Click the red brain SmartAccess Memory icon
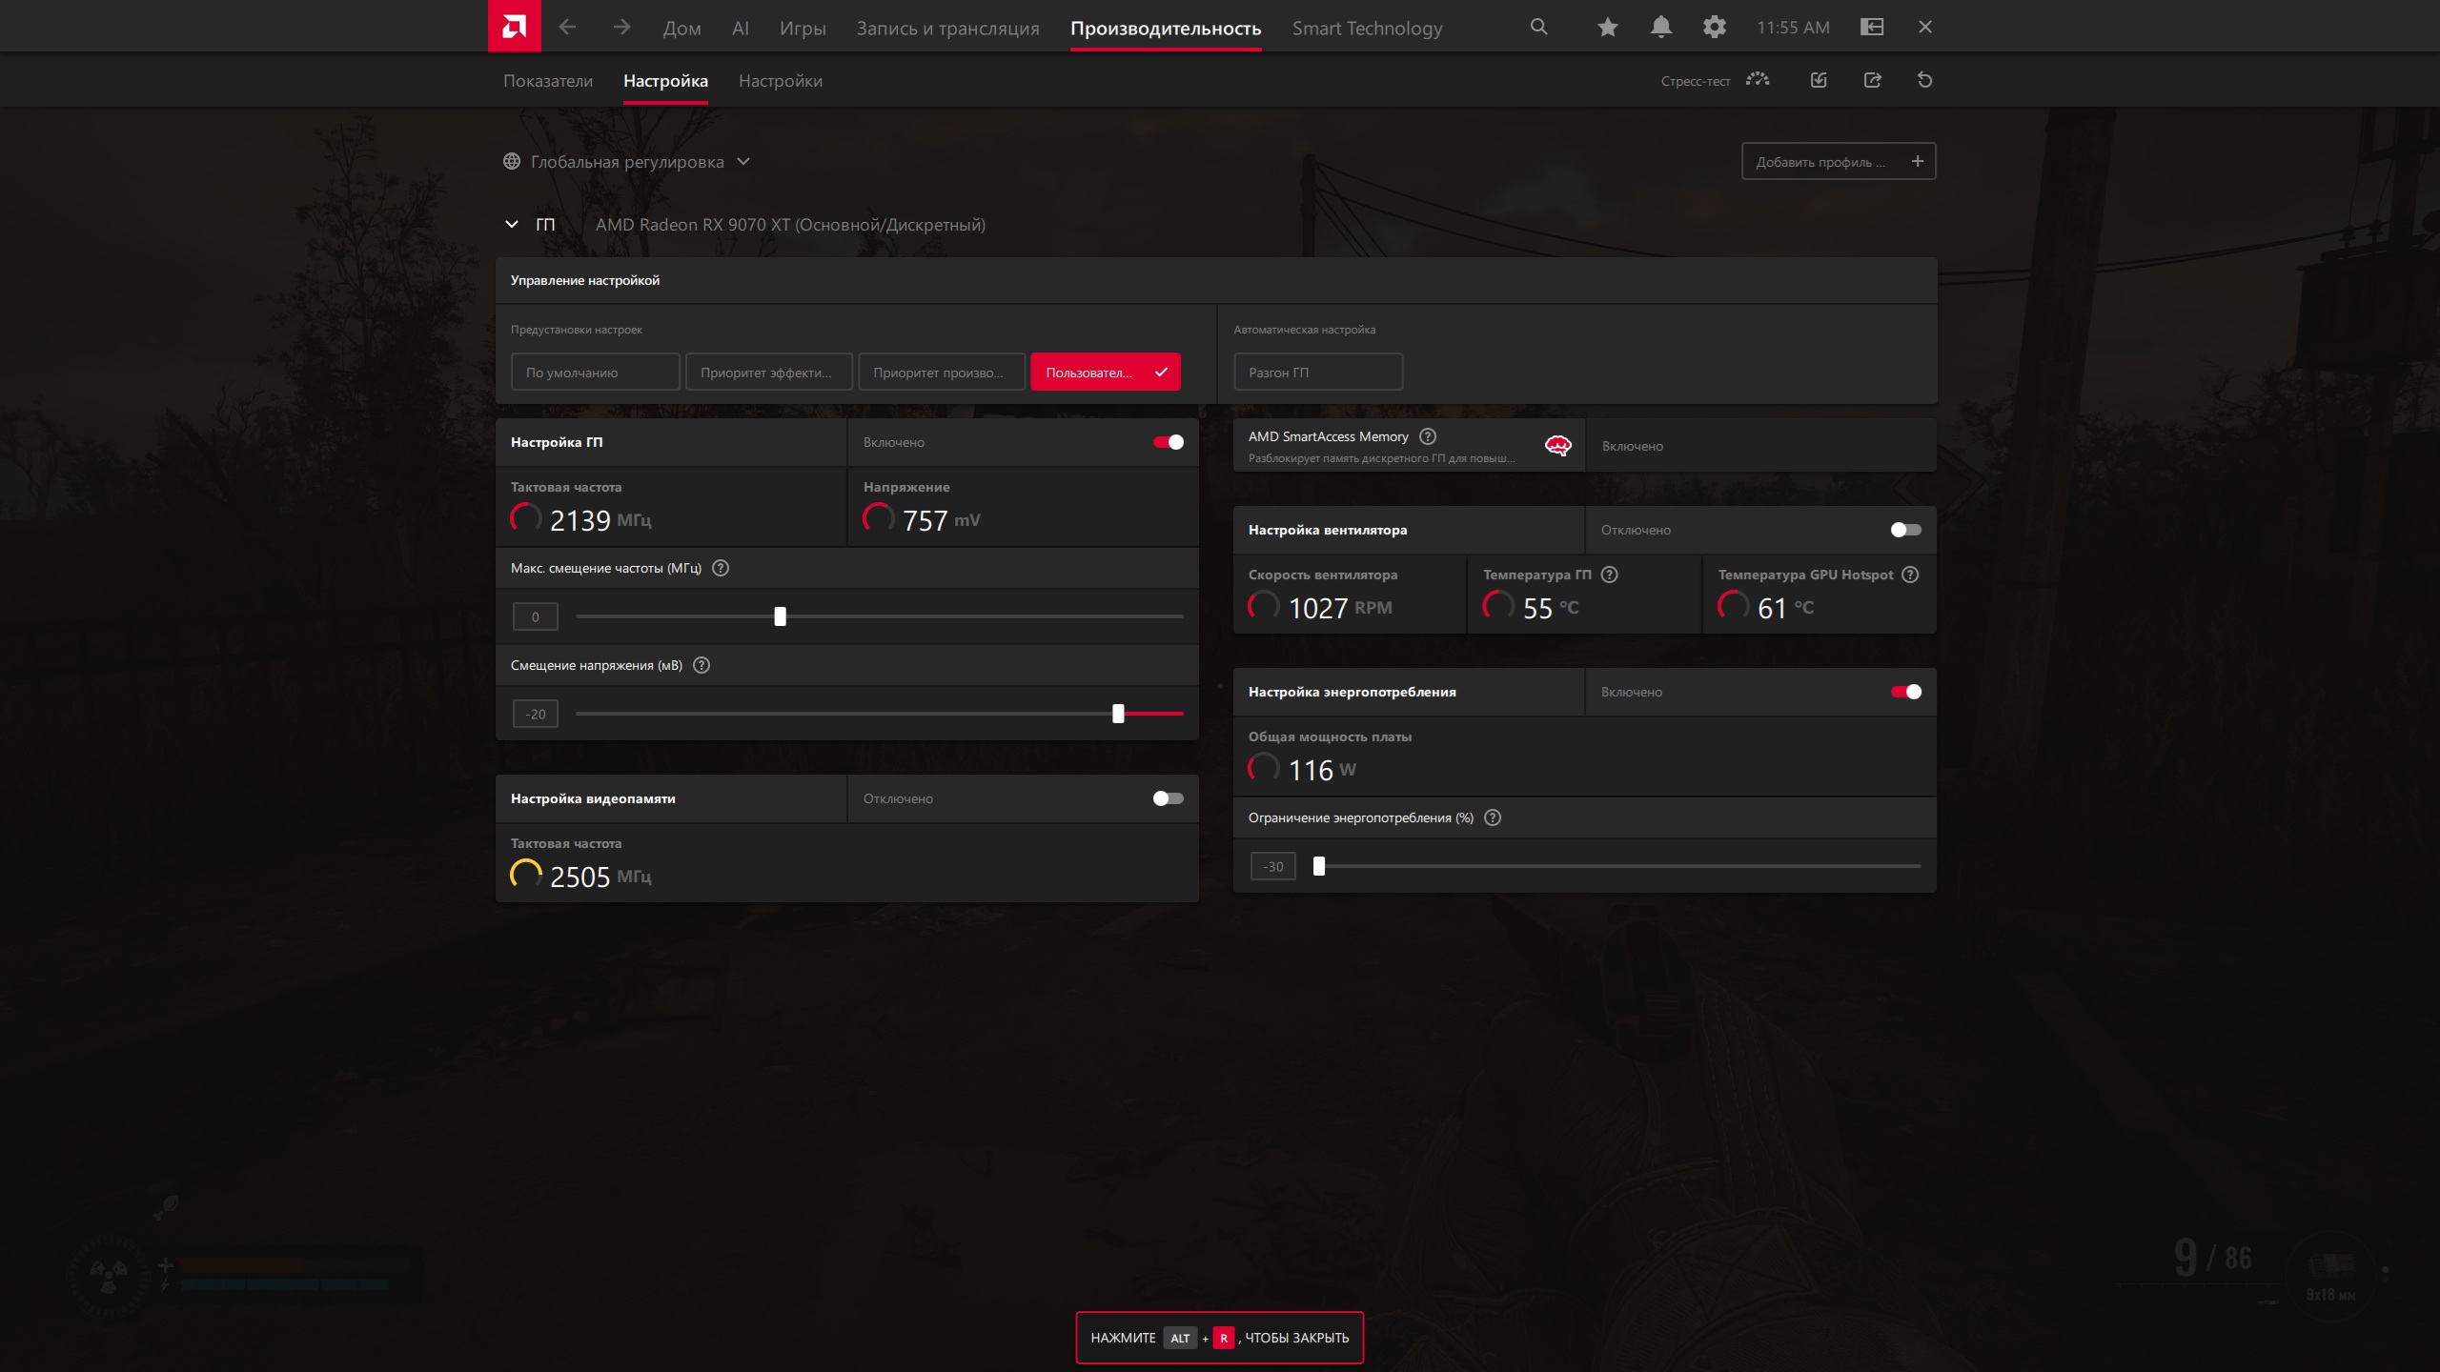 1558,445
